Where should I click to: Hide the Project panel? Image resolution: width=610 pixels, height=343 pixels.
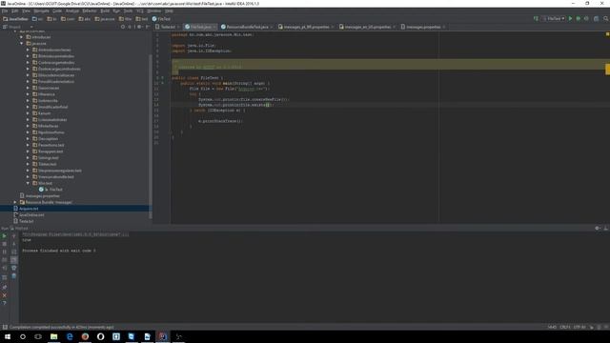[148, 27]
